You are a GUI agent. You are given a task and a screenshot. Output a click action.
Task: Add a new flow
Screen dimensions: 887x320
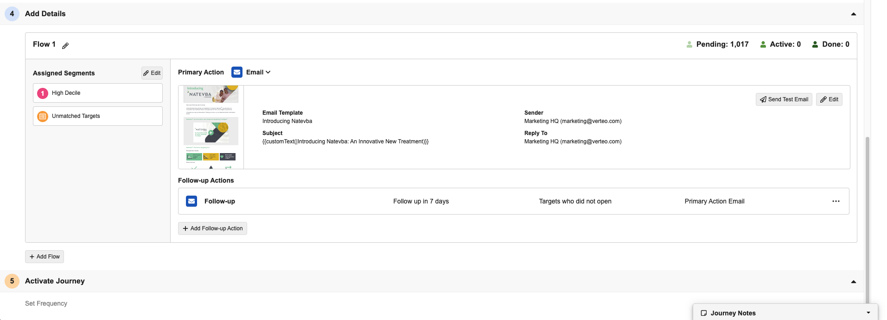pyautogui.click(x=45, y=257)
